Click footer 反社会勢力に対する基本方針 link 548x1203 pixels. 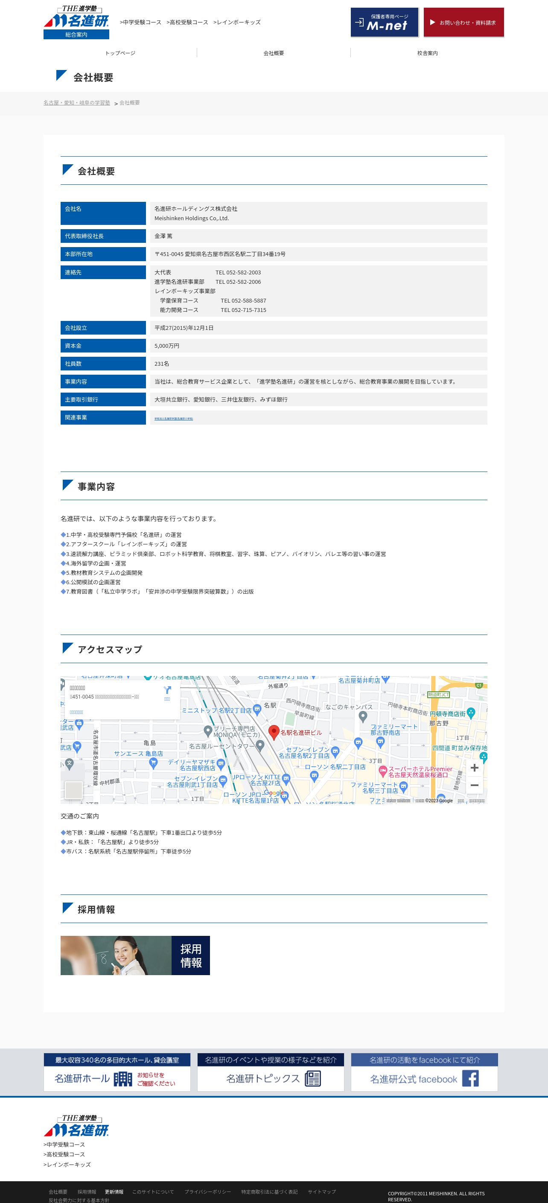[79, 1200]
